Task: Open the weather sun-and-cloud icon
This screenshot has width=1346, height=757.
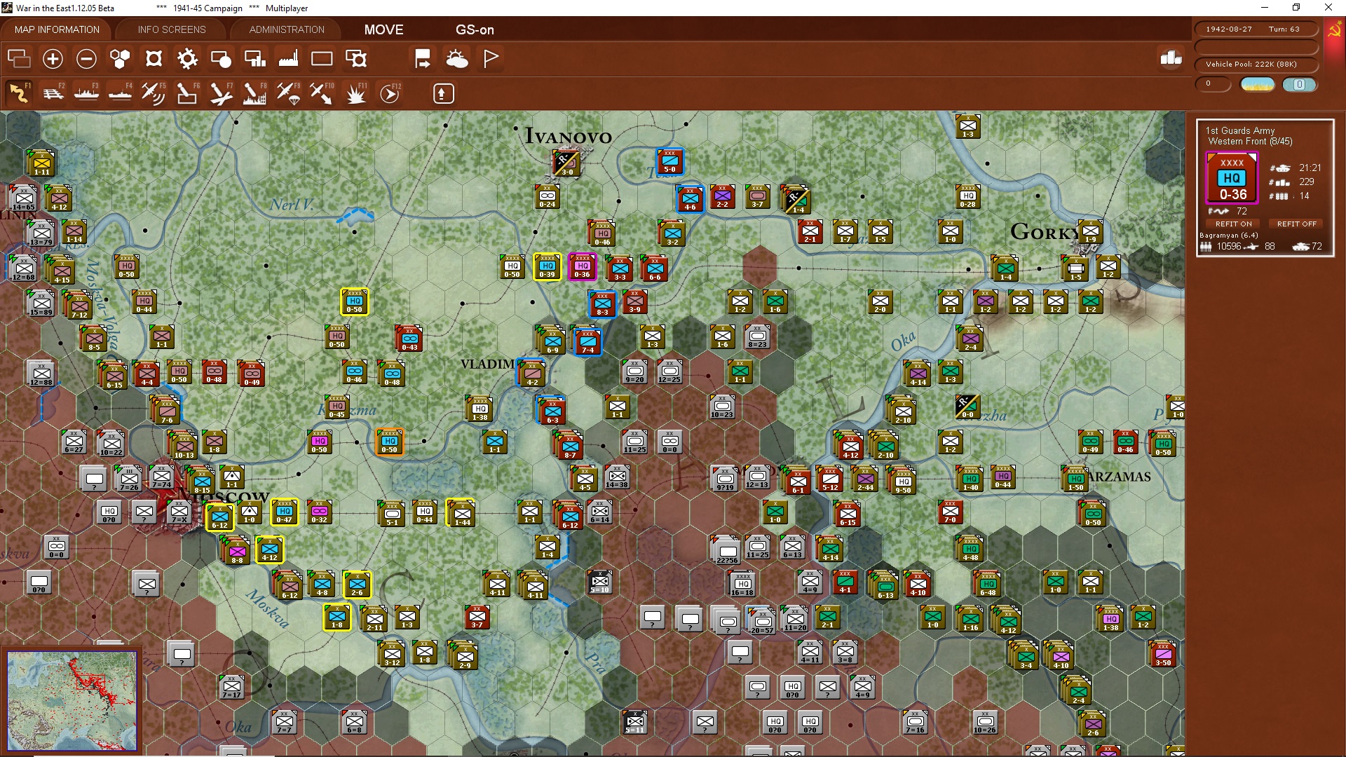Action: pyautogui.click(x=457, y=59)
